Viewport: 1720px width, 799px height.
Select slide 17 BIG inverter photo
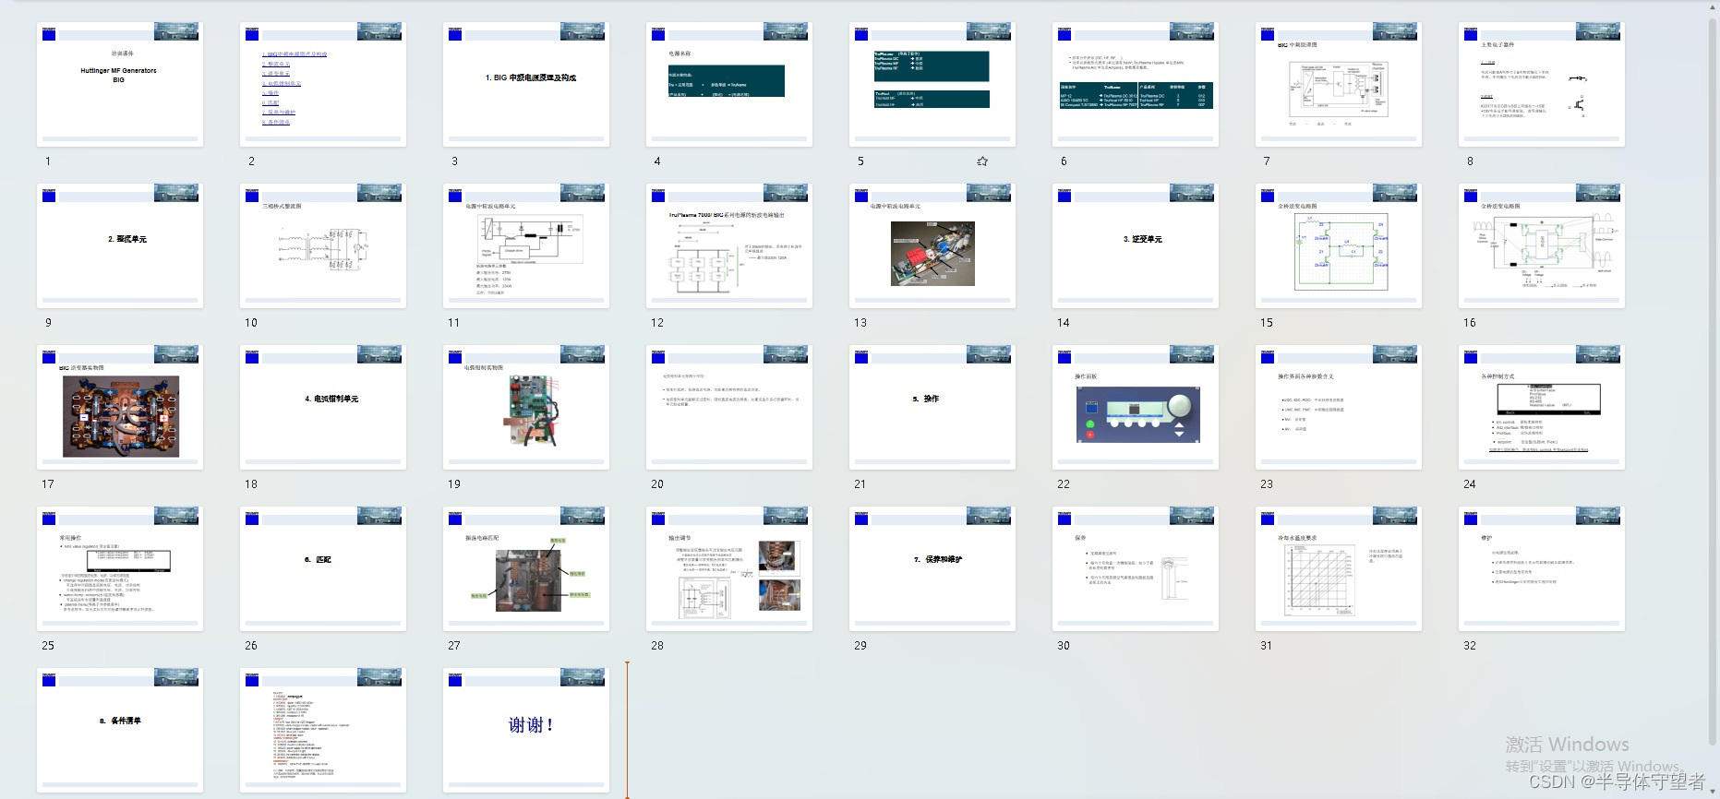120,407
